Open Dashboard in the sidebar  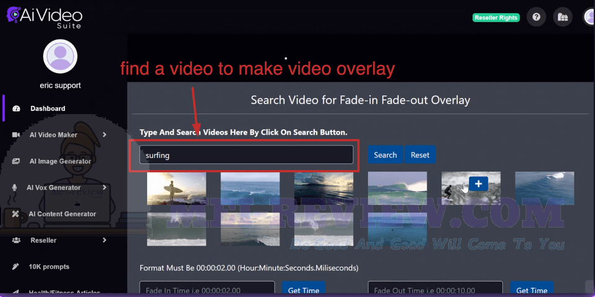point(48,109)
